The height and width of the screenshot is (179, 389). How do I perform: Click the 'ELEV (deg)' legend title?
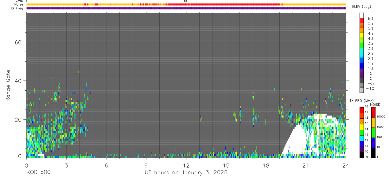361,7
